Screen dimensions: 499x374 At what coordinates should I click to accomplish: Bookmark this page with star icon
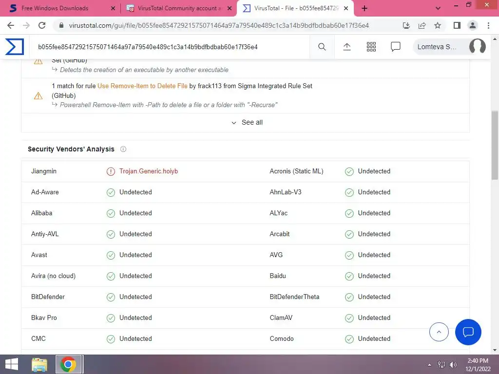point(438,25)
